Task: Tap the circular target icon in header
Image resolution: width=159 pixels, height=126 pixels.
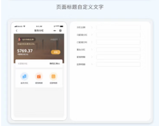Action: (60, 31)
